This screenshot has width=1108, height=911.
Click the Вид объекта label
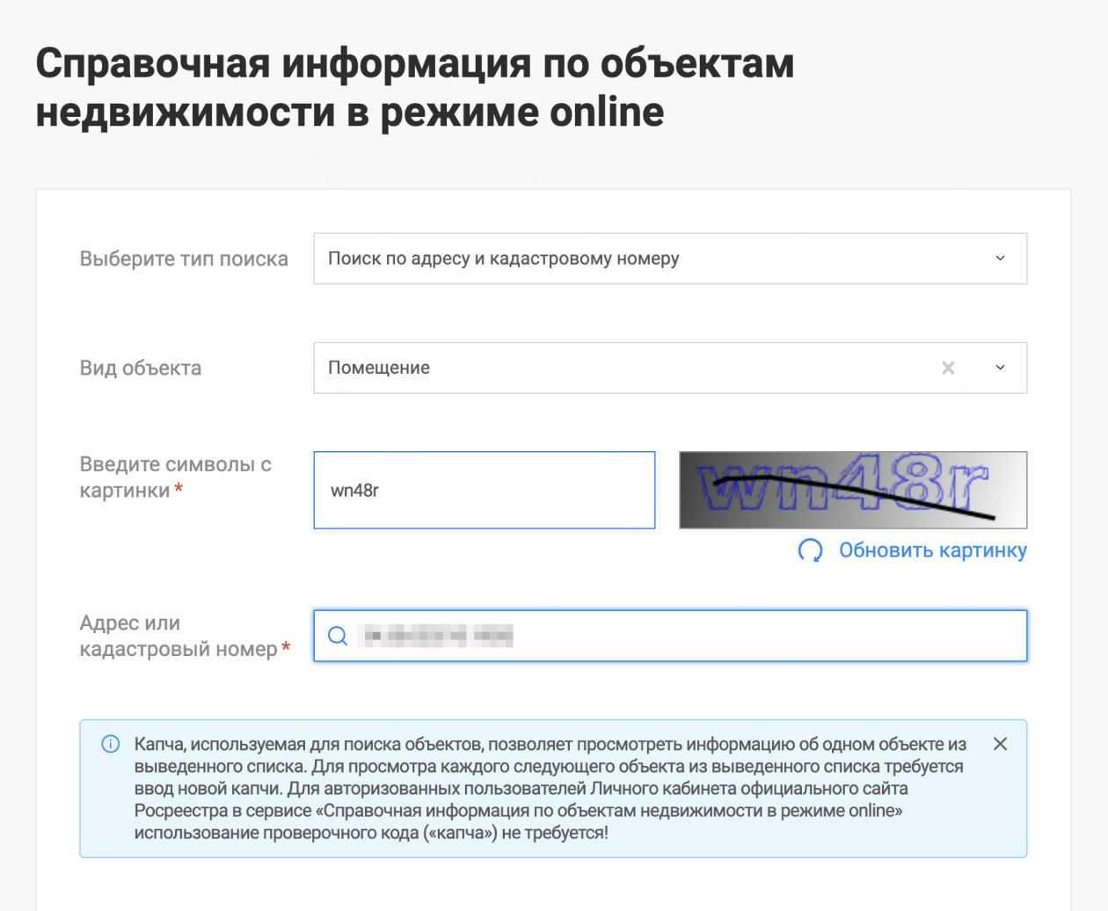tap(141, 368)
